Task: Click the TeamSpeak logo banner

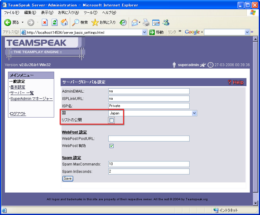Action: [x=45, y=48]
